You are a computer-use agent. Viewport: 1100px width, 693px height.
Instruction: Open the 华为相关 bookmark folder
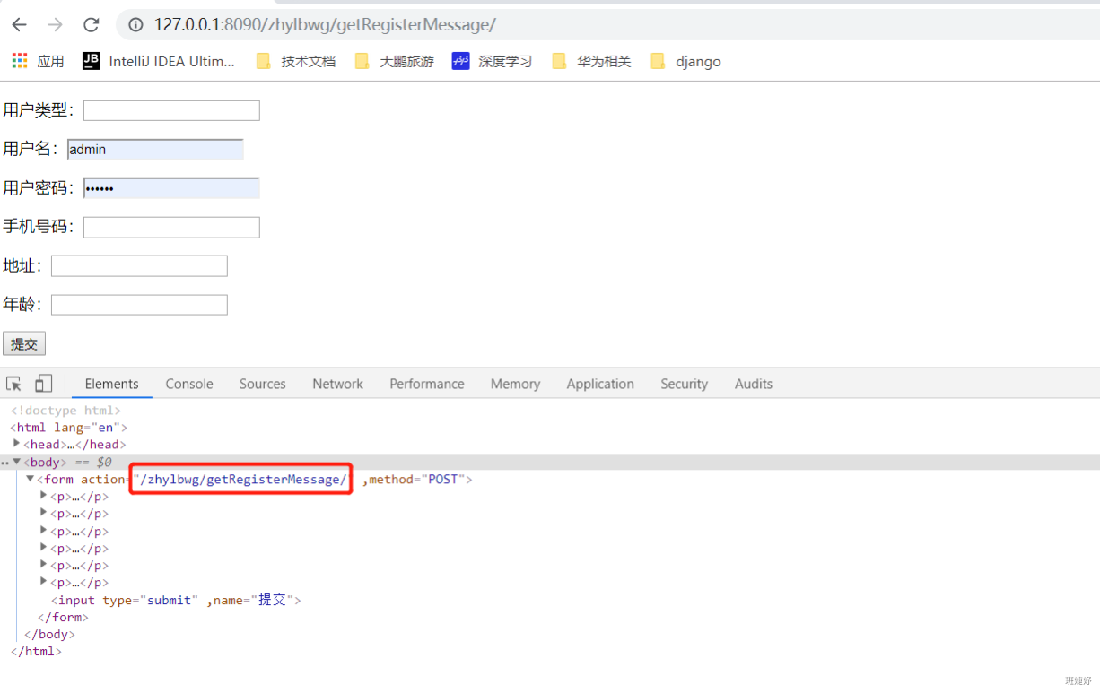(592, 61)
